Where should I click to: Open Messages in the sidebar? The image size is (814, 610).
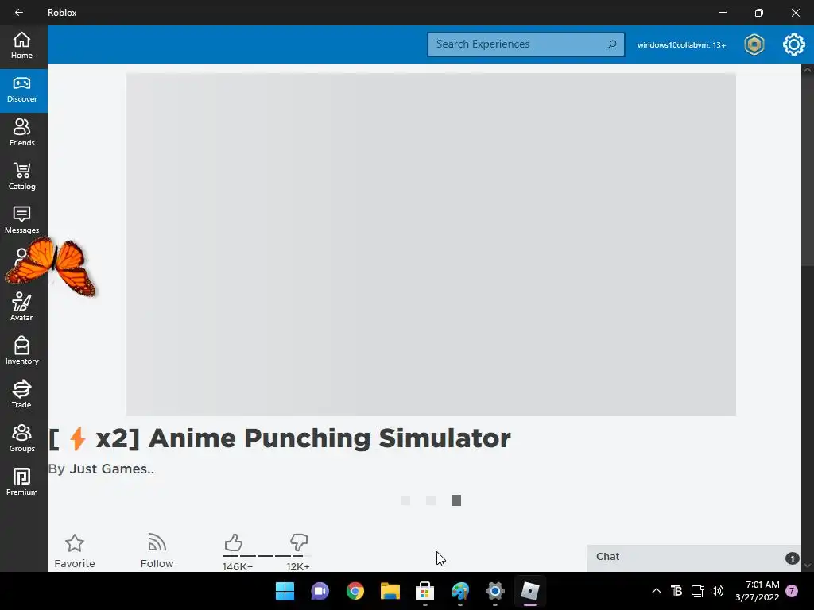click(21, 221)
